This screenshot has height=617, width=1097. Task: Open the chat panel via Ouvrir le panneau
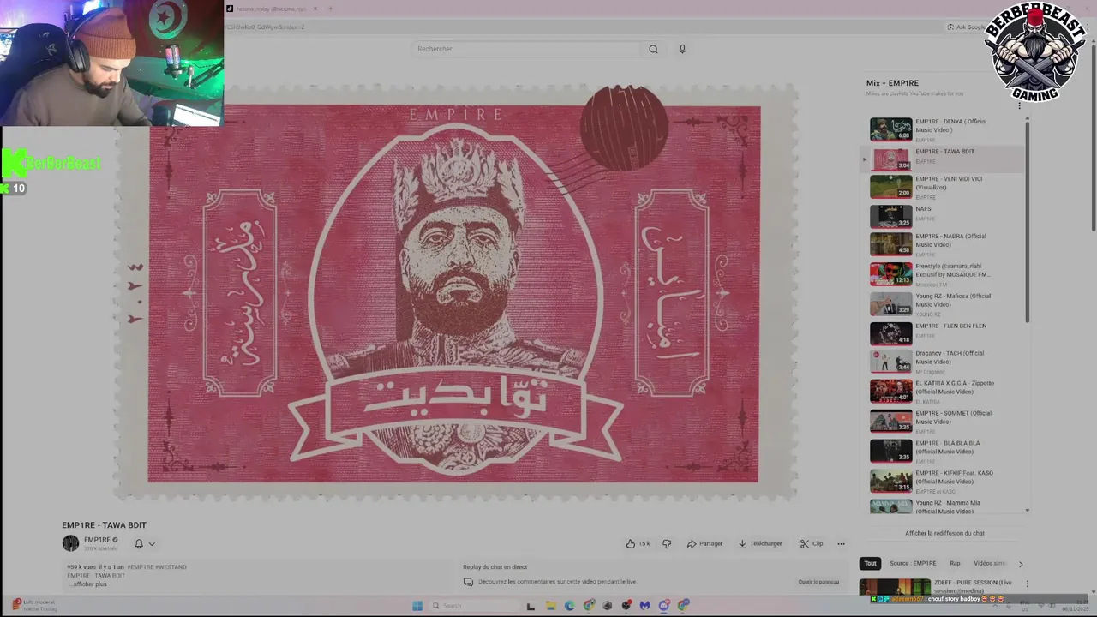[818, 582]
